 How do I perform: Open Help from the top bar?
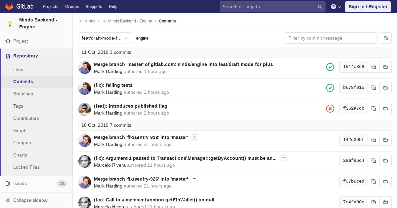coord(113,7)
